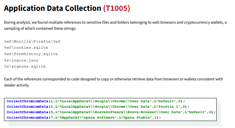The width and height of the screenshot is (235, 128).
Task: Click the 'Application Data Collection' heading
Action: tap(53, 8)
